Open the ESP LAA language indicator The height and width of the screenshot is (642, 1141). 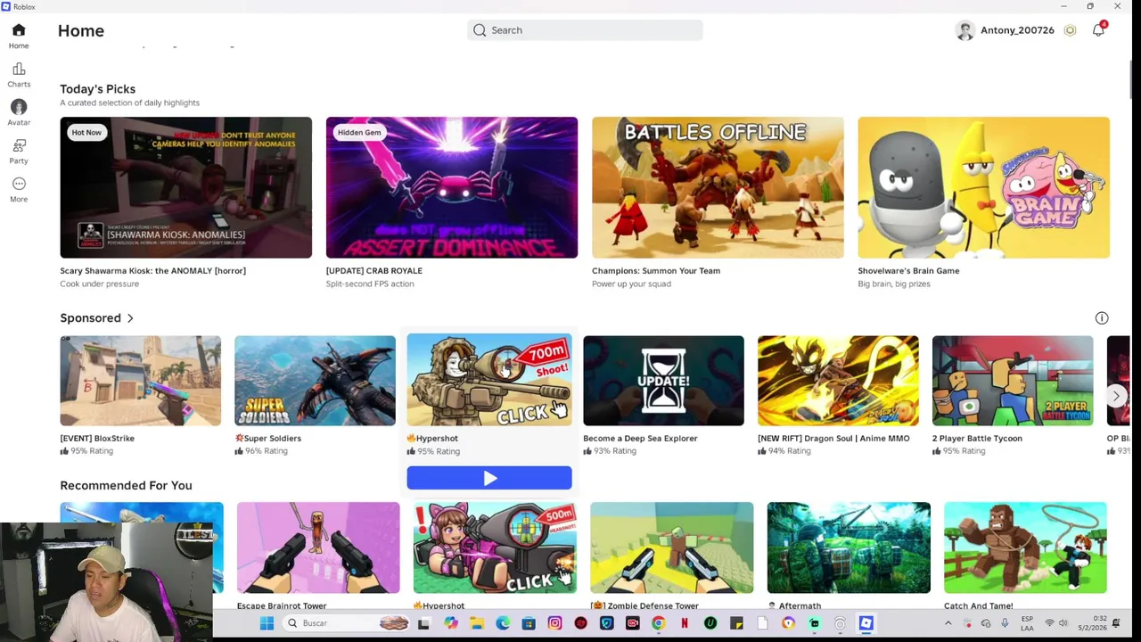coord(1027,623)
